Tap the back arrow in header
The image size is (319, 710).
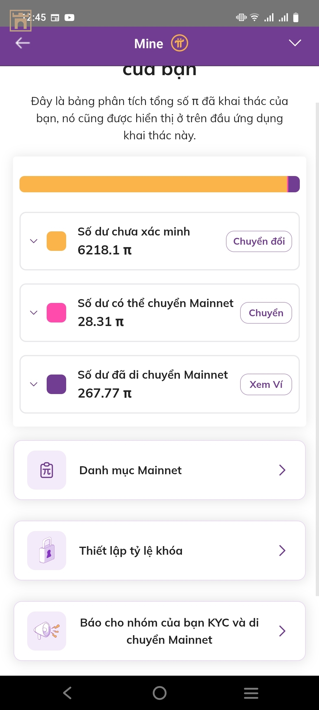tap(23, 43)
